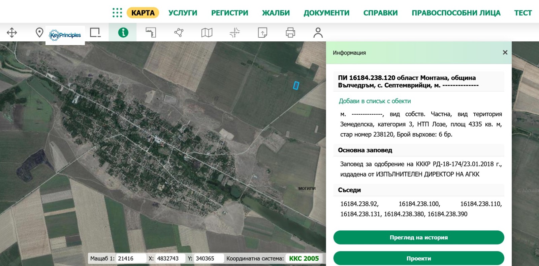
Task: Click the KeyPrinciples logo
Action: tap(65, 35)
